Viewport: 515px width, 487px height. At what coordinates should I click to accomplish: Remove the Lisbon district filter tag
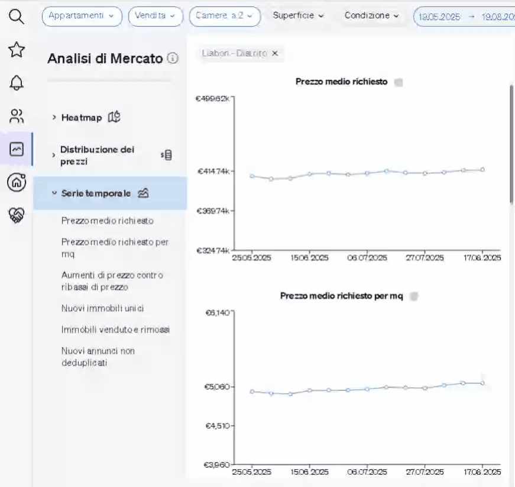click(x=275, y=53)
